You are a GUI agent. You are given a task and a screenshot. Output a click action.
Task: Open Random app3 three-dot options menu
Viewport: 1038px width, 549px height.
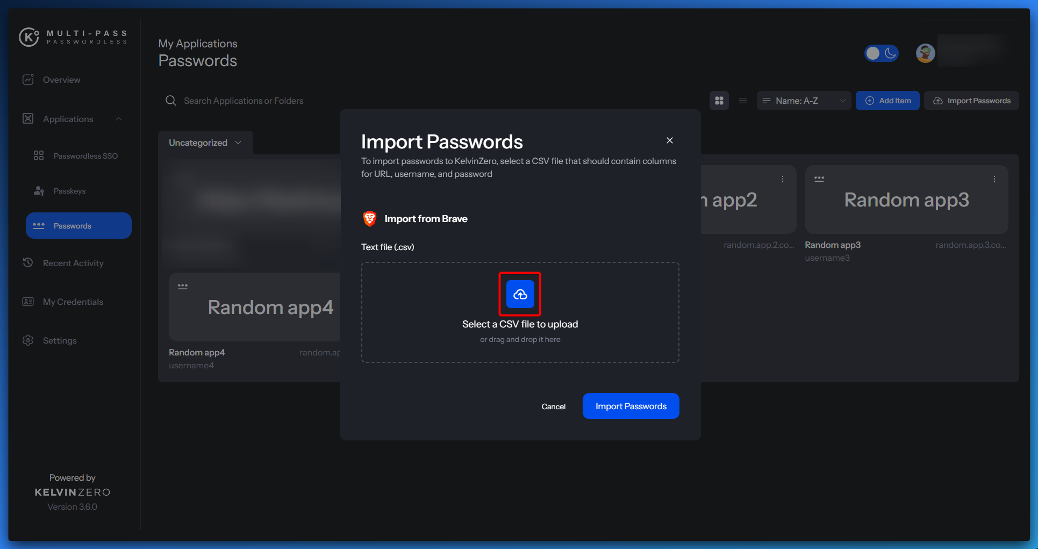point(994,179)
